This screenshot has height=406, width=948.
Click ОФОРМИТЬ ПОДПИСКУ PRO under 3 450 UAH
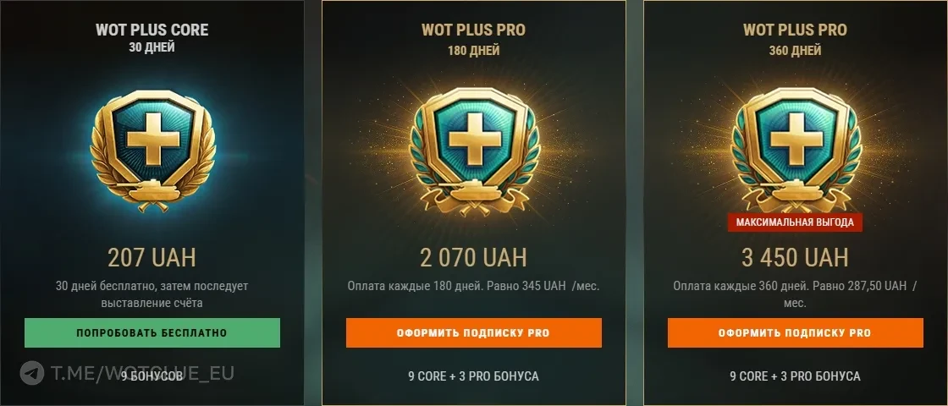[x=796, y=333]
